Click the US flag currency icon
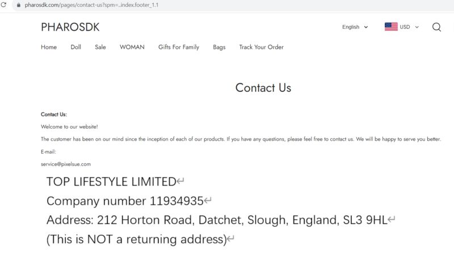The width and height of the screenshot is (454, 261). pos(391,27)
